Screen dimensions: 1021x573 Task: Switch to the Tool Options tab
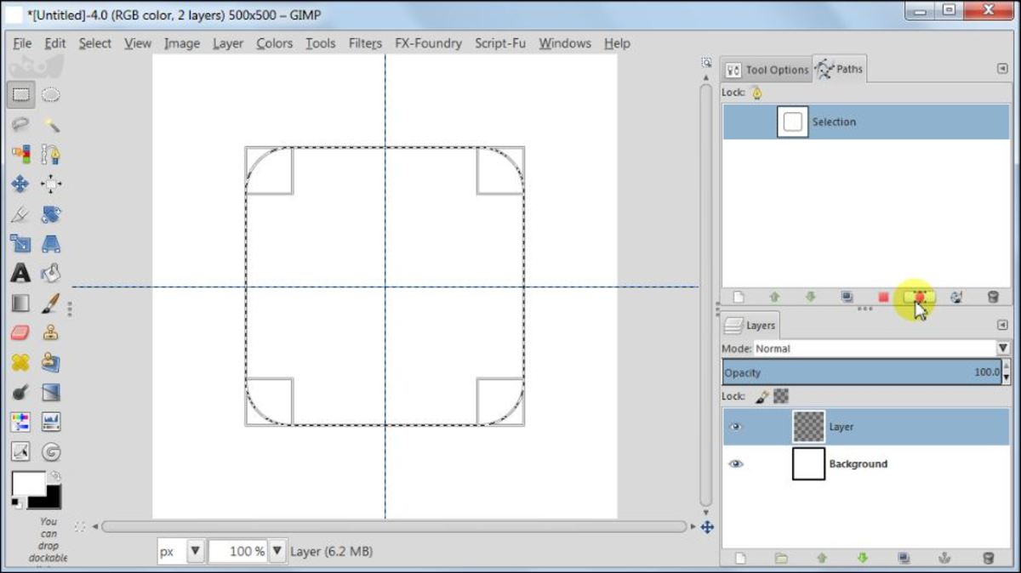point(767,70)
